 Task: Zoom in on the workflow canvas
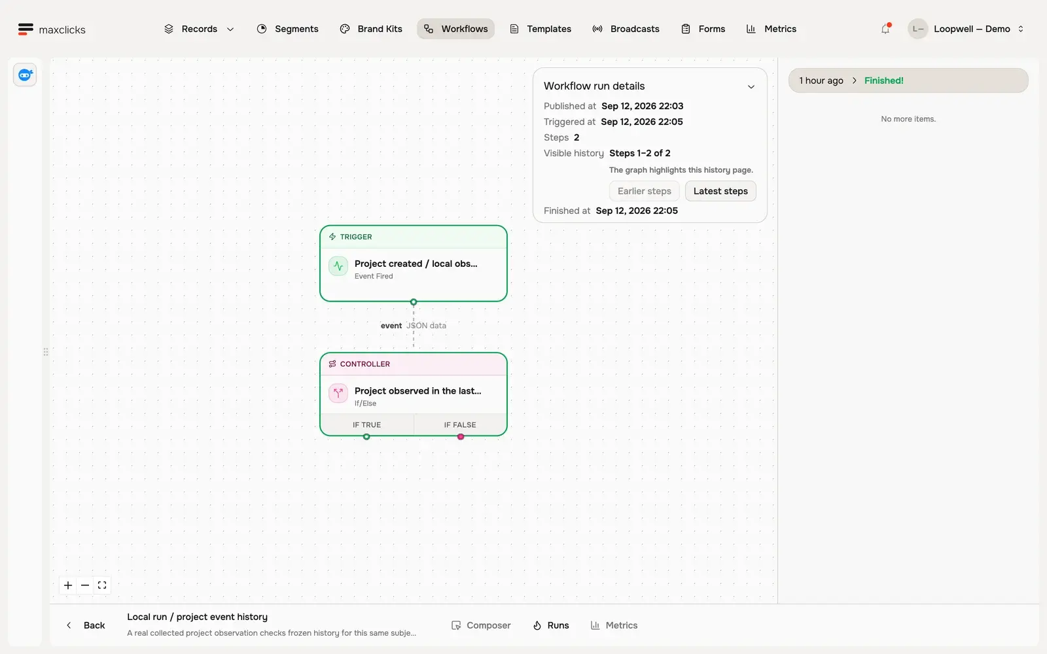coord(68,585)
